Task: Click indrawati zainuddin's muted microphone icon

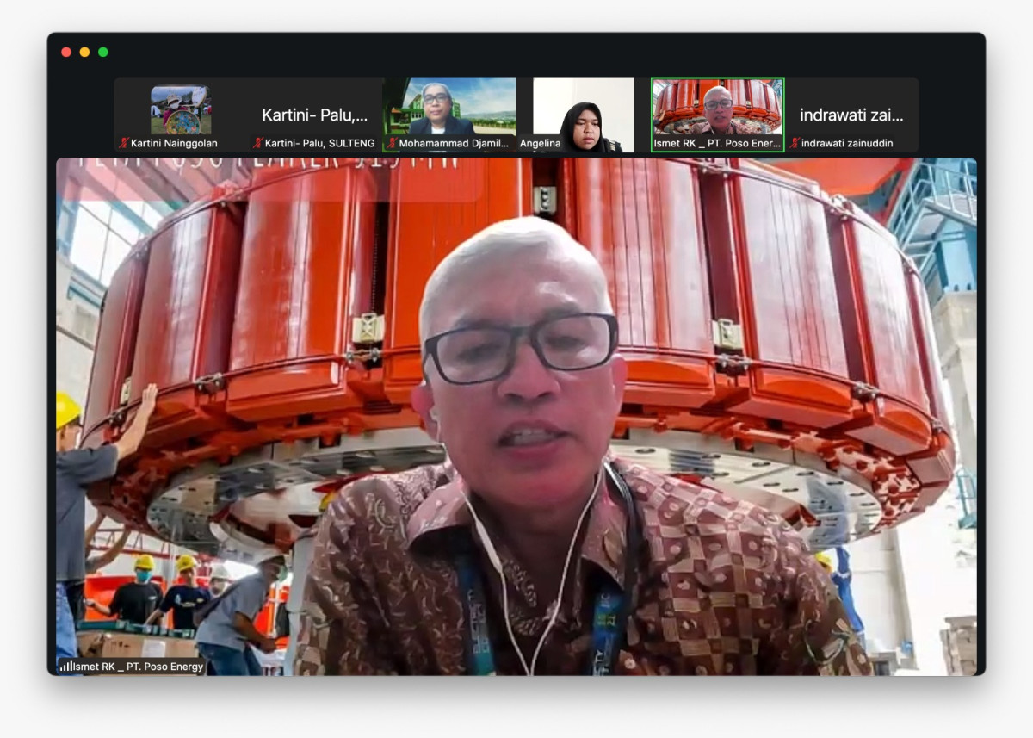Action: 795,144
